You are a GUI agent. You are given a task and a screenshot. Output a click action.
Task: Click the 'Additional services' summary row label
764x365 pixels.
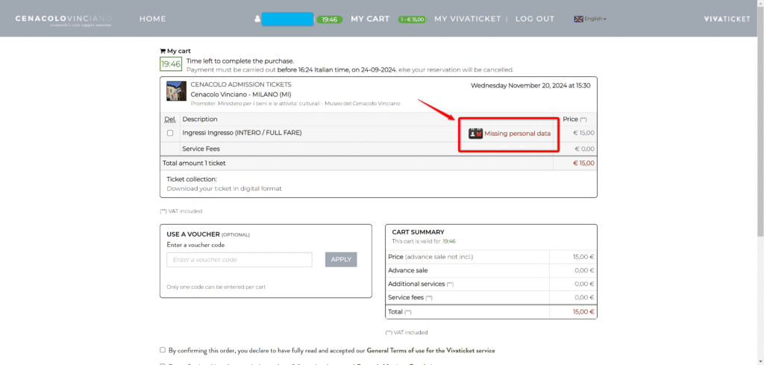pyautogui.click(x=421, y=284)
